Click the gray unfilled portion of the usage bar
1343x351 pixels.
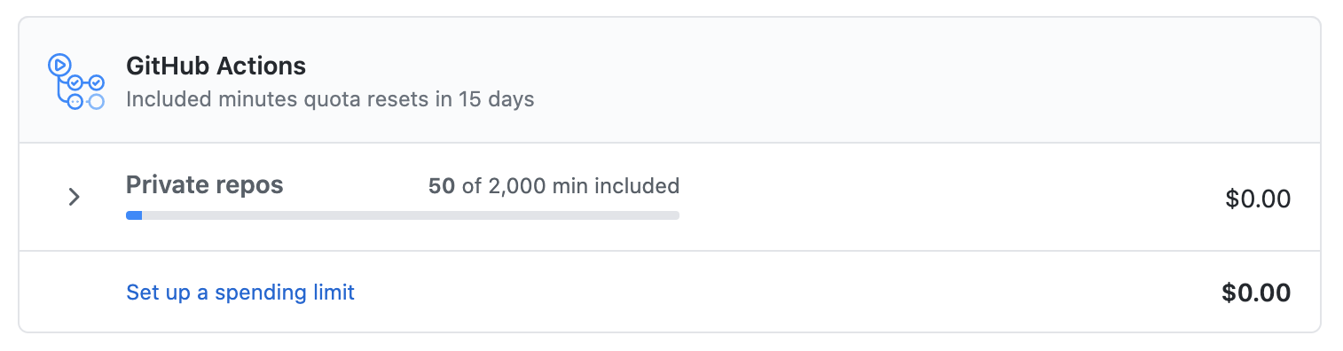click(x=411, y=215)
